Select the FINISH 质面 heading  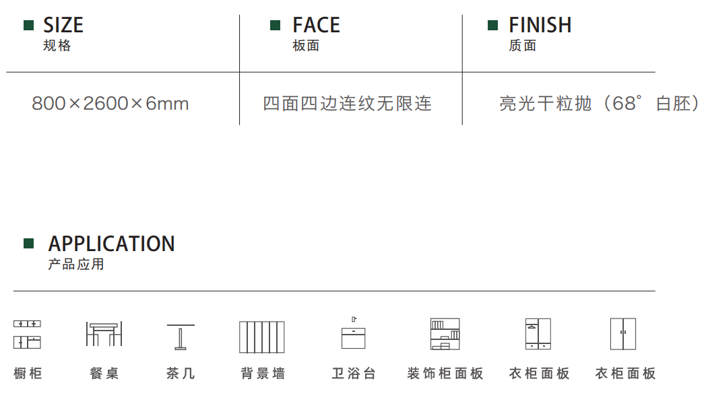[x=540, y=34]
